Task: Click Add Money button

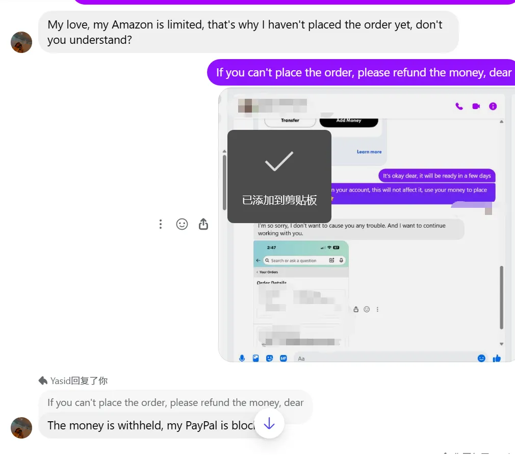Action: point(349,121)
